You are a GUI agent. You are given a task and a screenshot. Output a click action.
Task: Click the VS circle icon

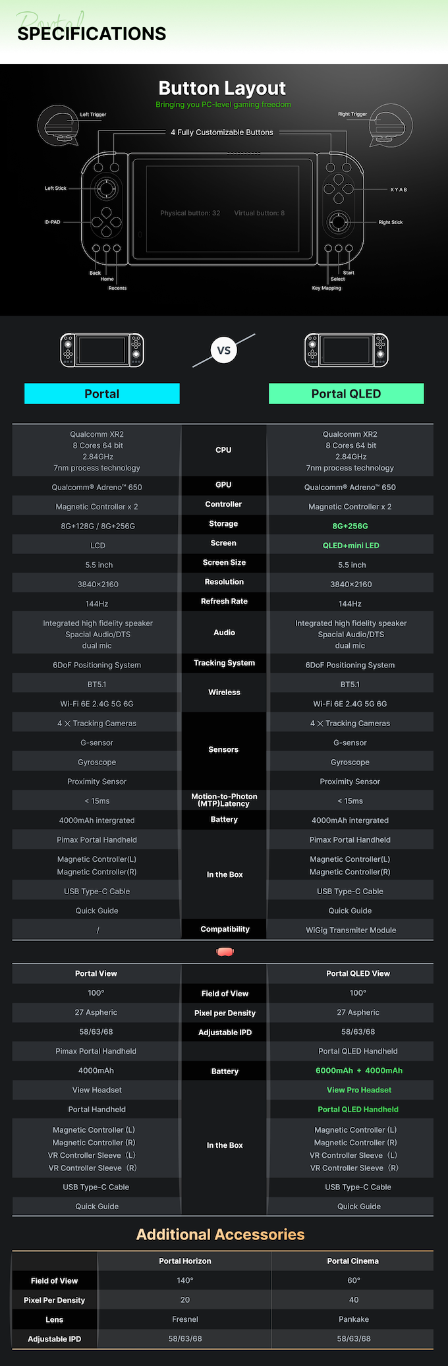pos(224,351)
